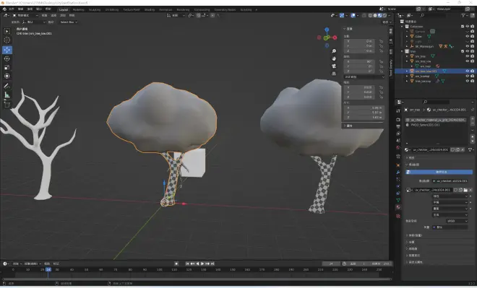The height and width of the screenshot is (288, 477).
Task: Click the timeline playhead at frame 24
Action: (x=48, y=269)
